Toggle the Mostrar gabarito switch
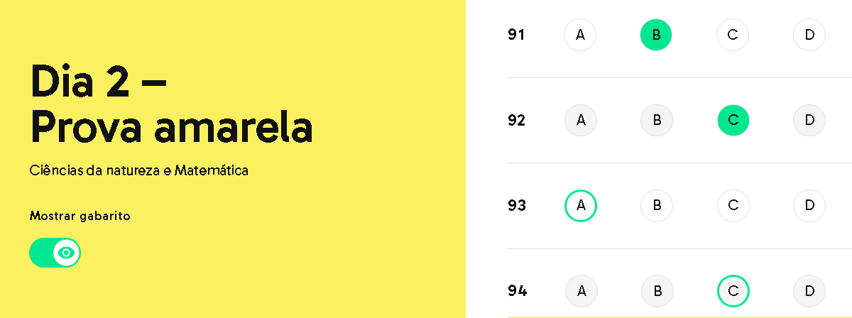The image size is (852, 318). 55,253
